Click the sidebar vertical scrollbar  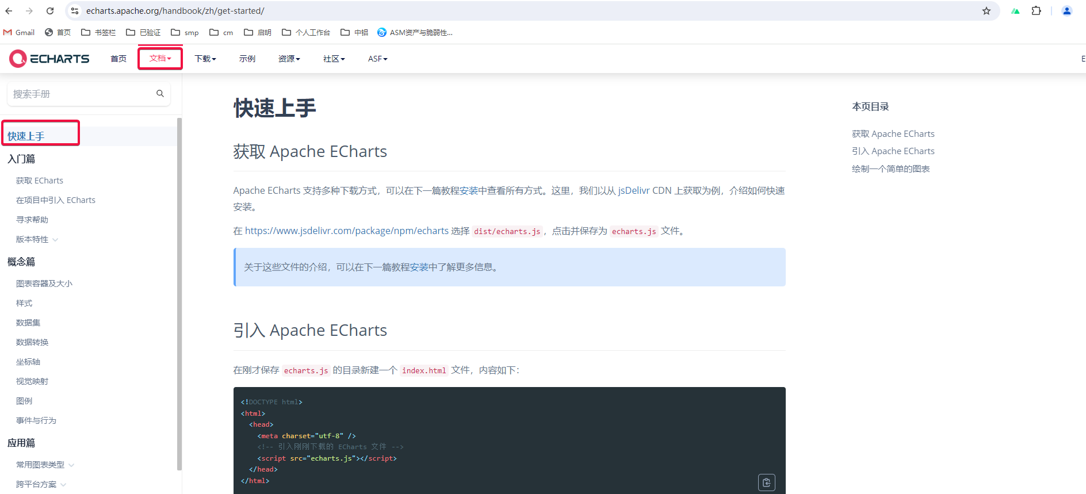[179, 293]
